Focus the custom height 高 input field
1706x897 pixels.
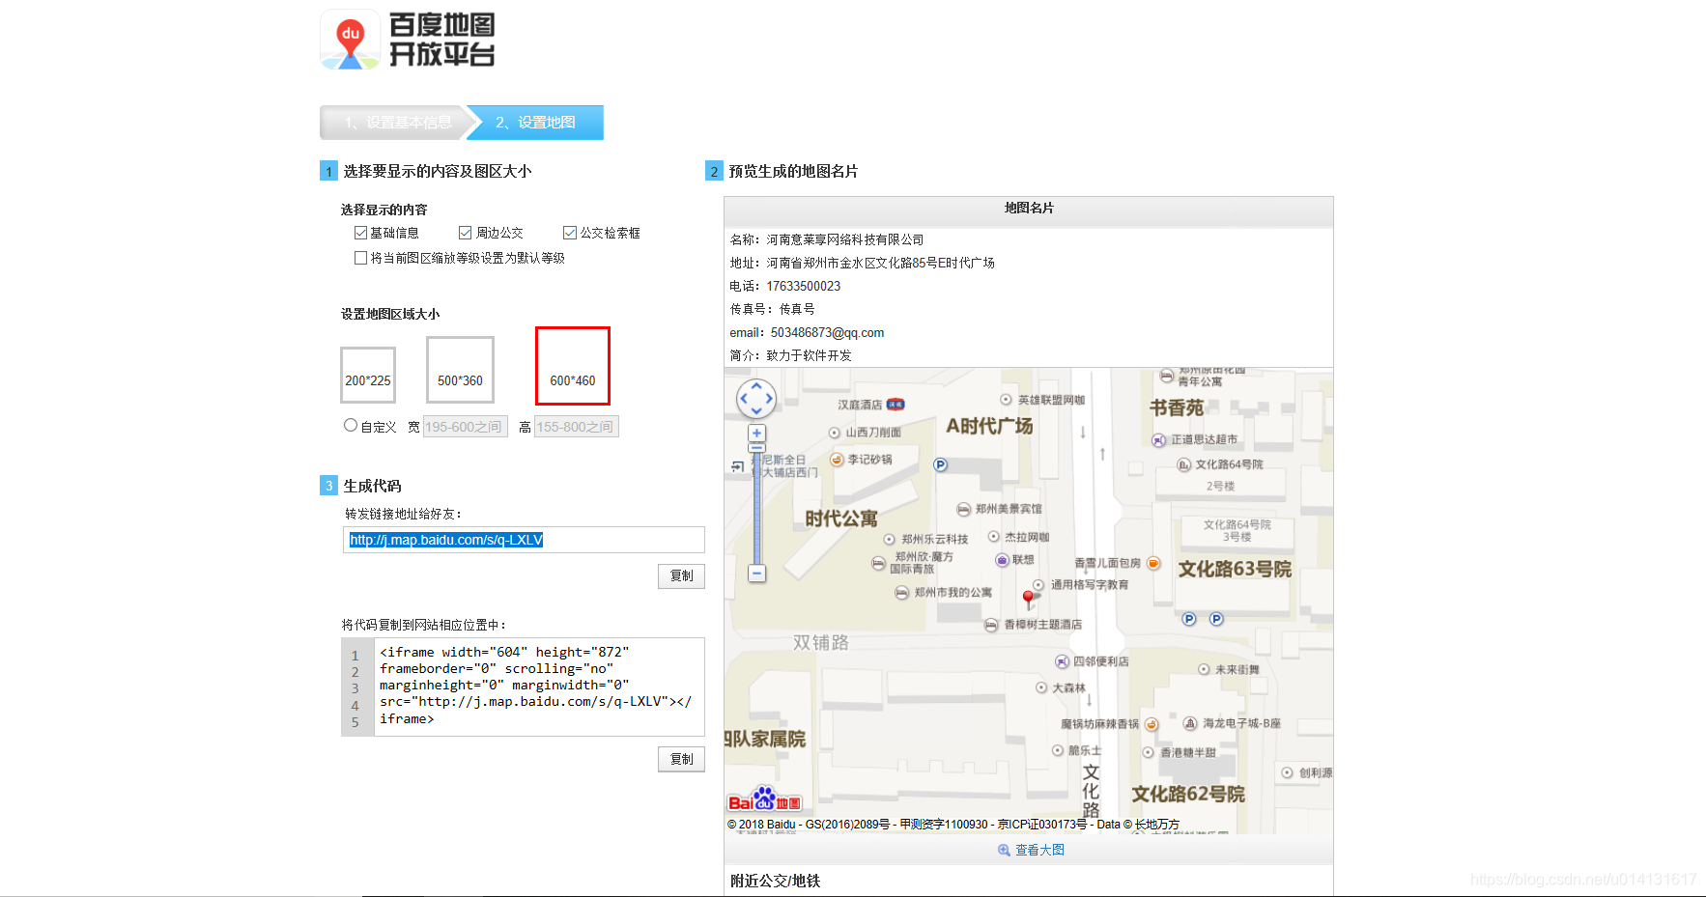coord(577,427)
